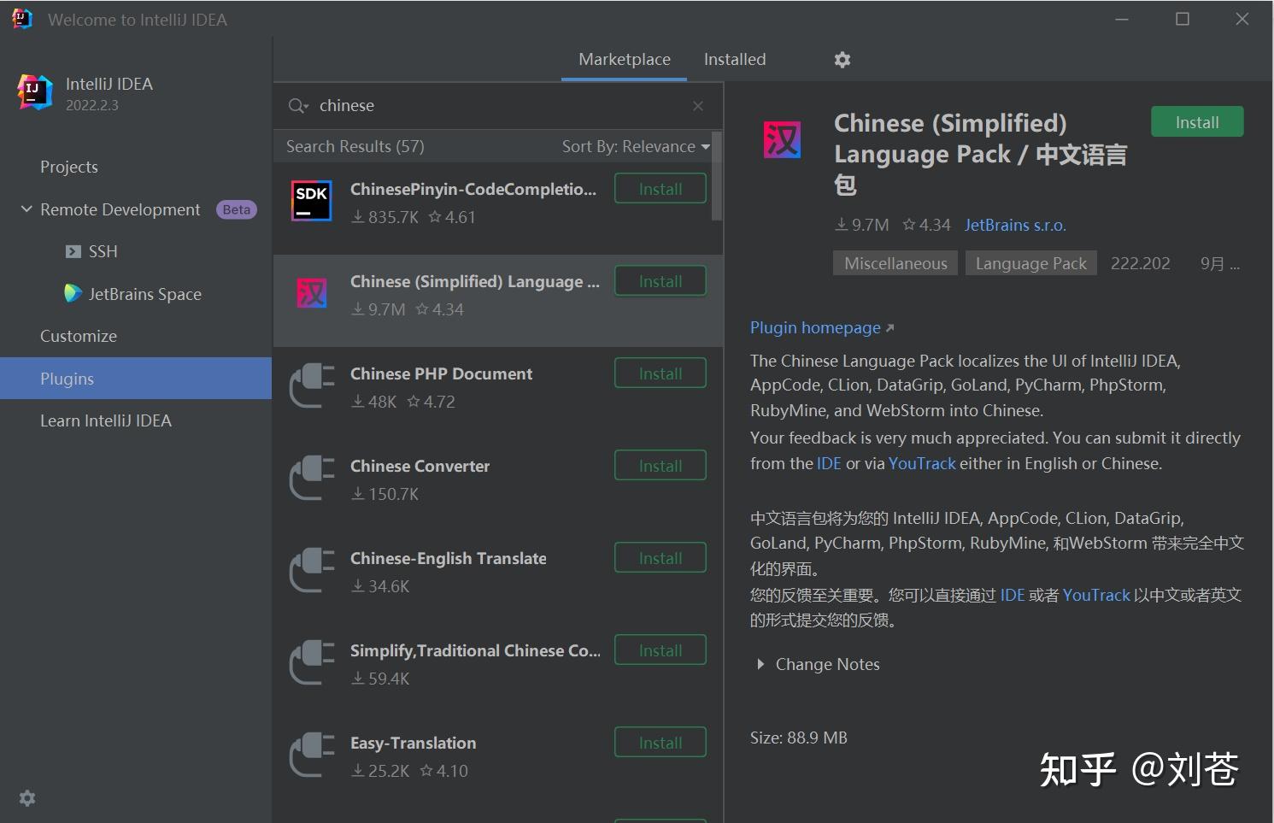
Task: Install the Chinese (Simplified) Language Pack
Action: tap(1196, 121)
